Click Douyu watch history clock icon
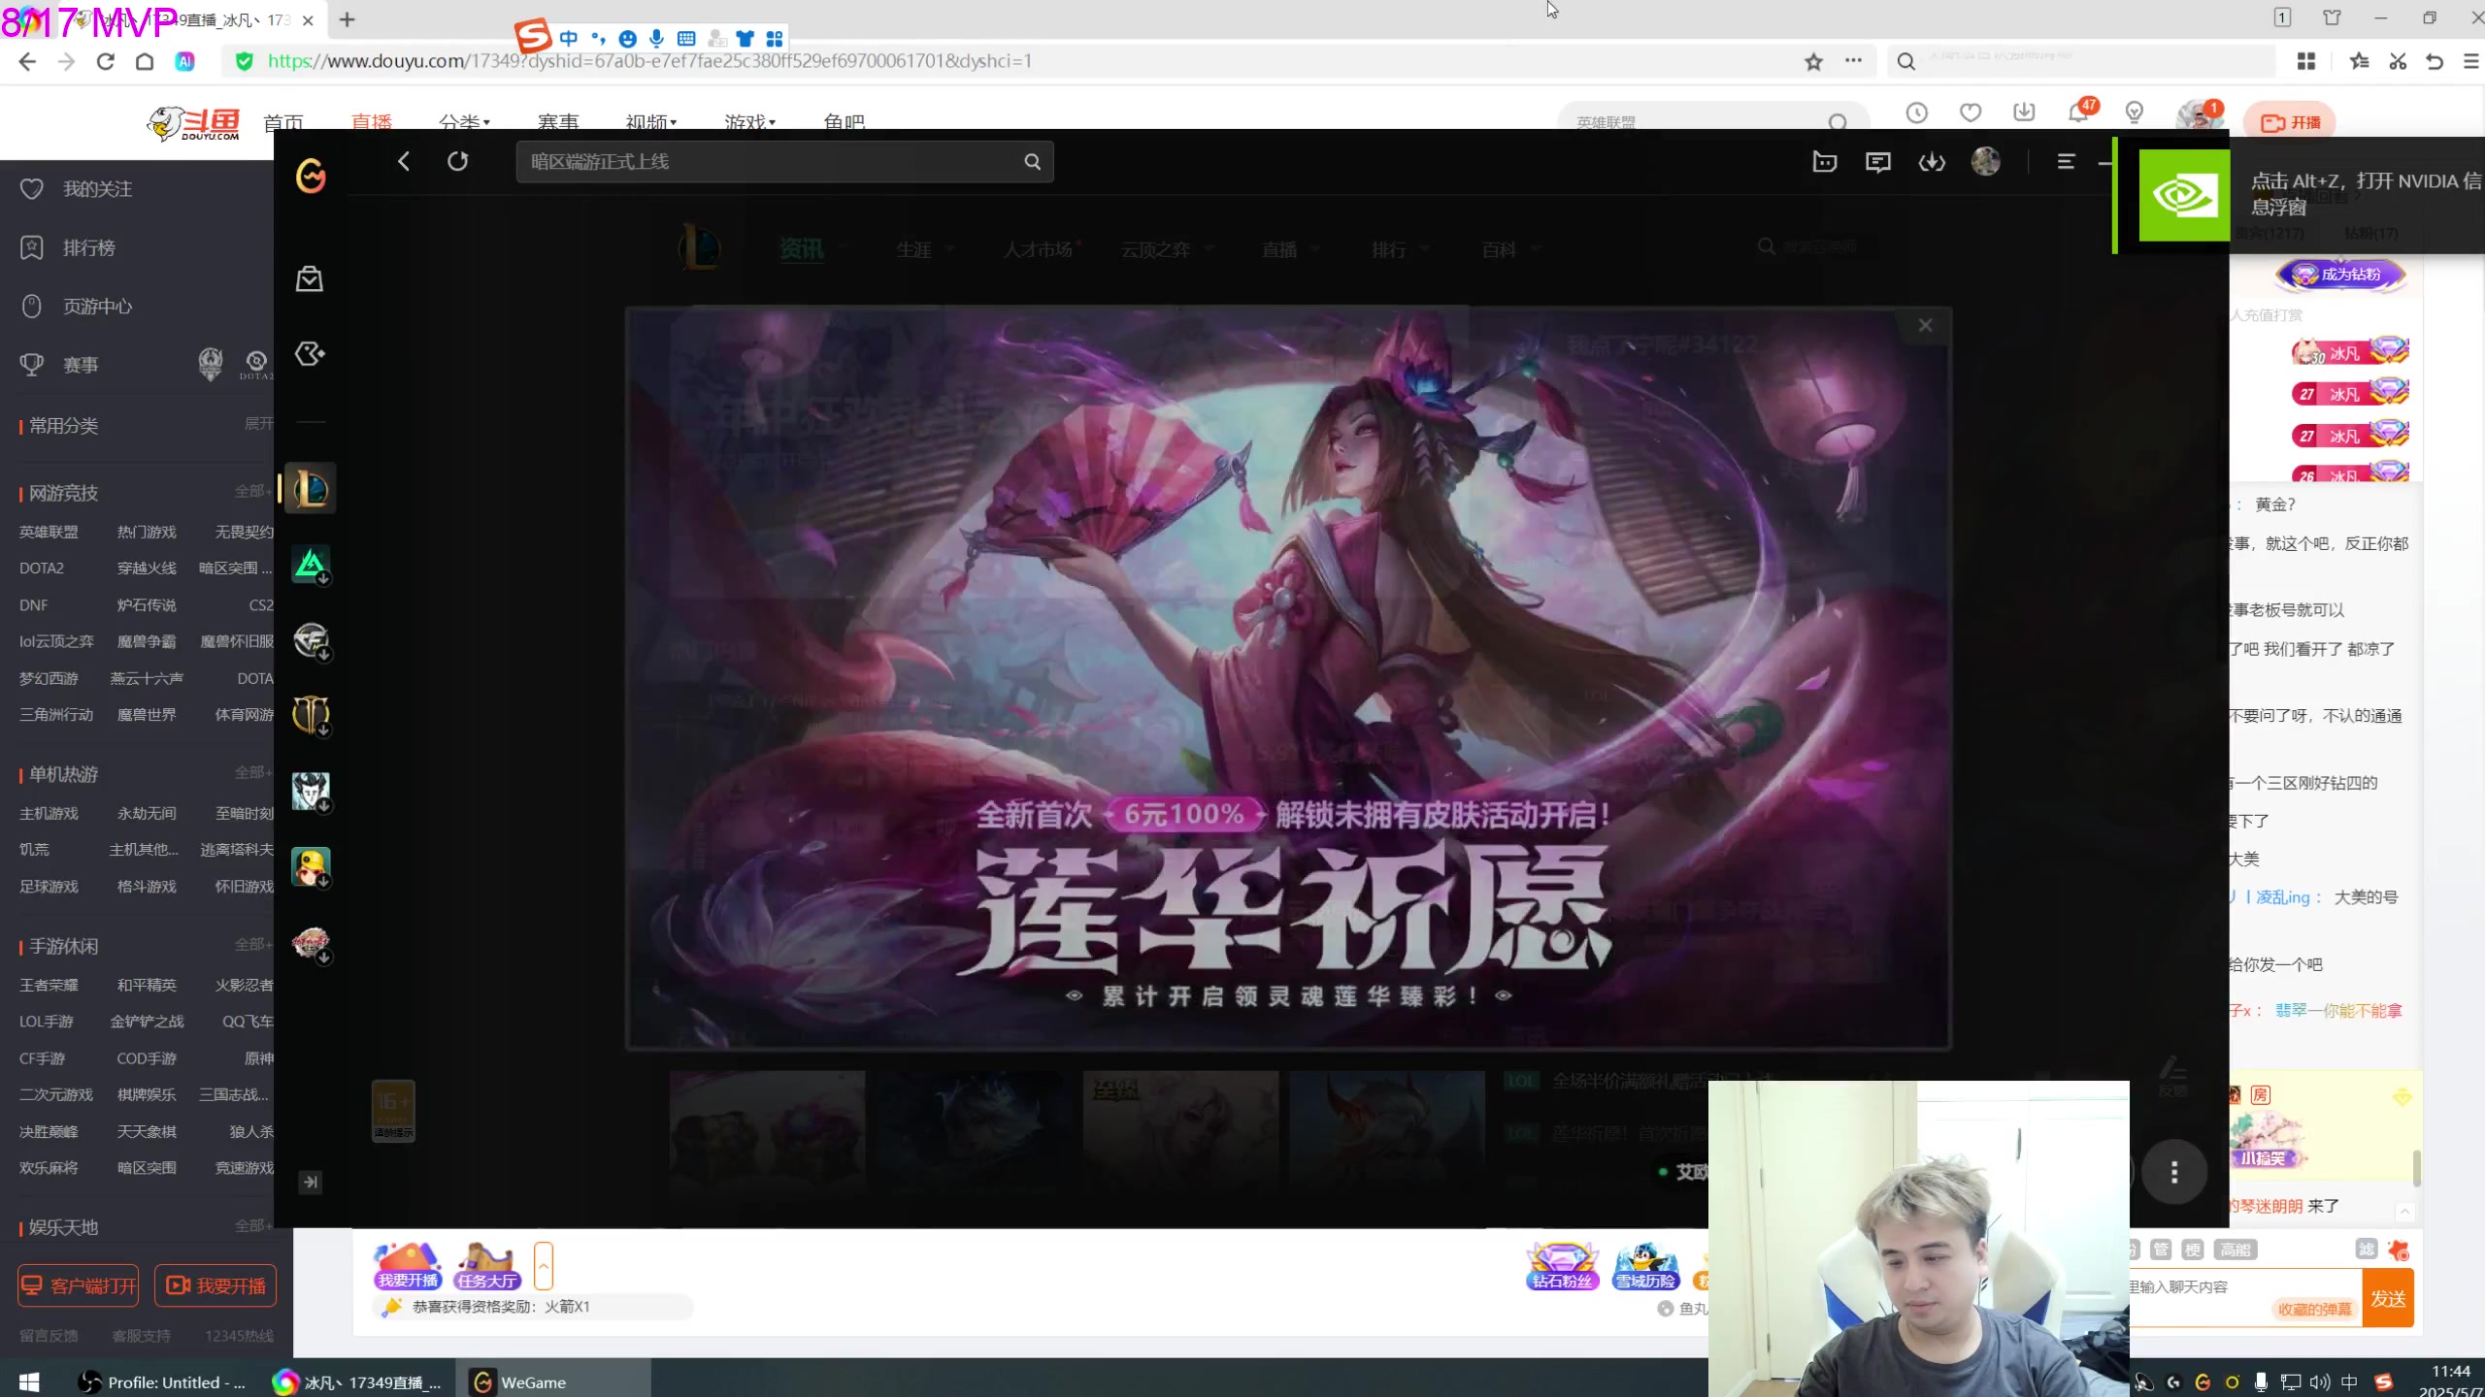 [x=1916, y=114]
